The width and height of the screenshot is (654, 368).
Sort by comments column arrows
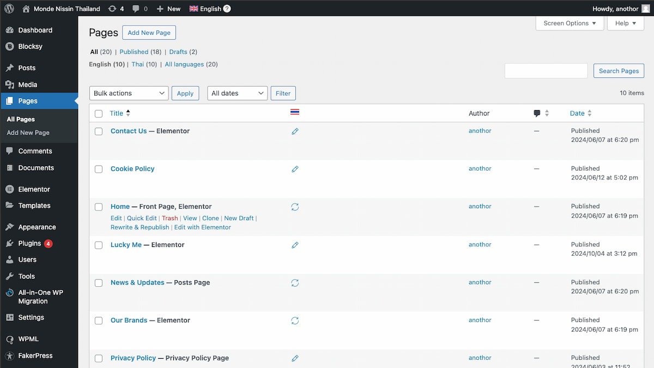tap(547, 113)
